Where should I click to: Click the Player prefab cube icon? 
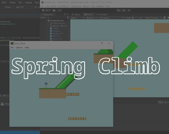coord(51,28)
